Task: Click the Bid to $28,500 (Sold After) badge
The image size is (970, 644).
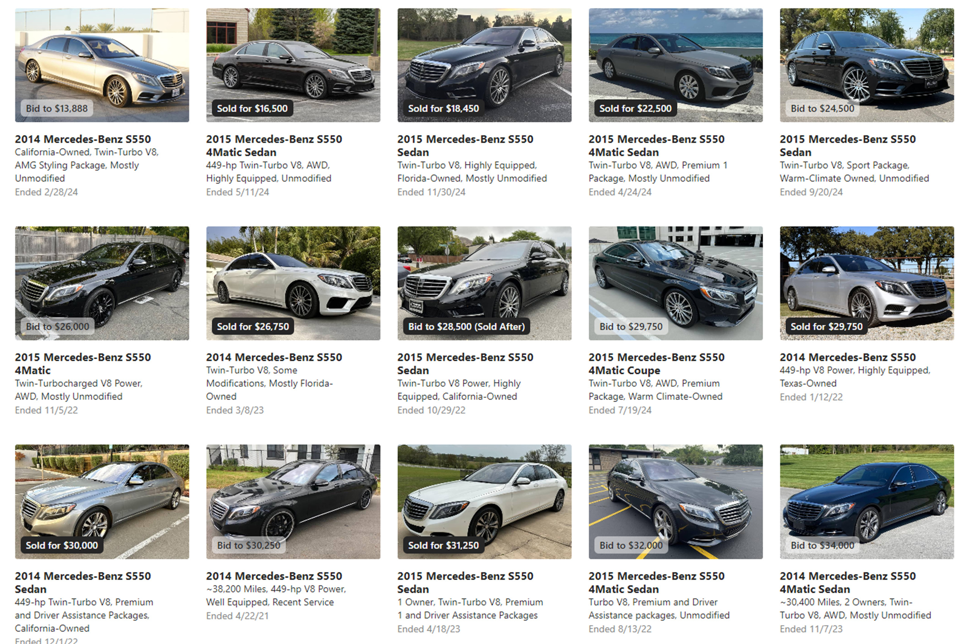Action: coord(466,327)
